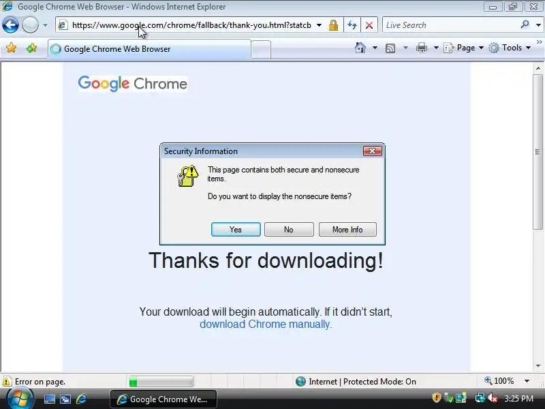Click the Home page icon
This screenshot has width=545, height=409.
tap(360, 48)
